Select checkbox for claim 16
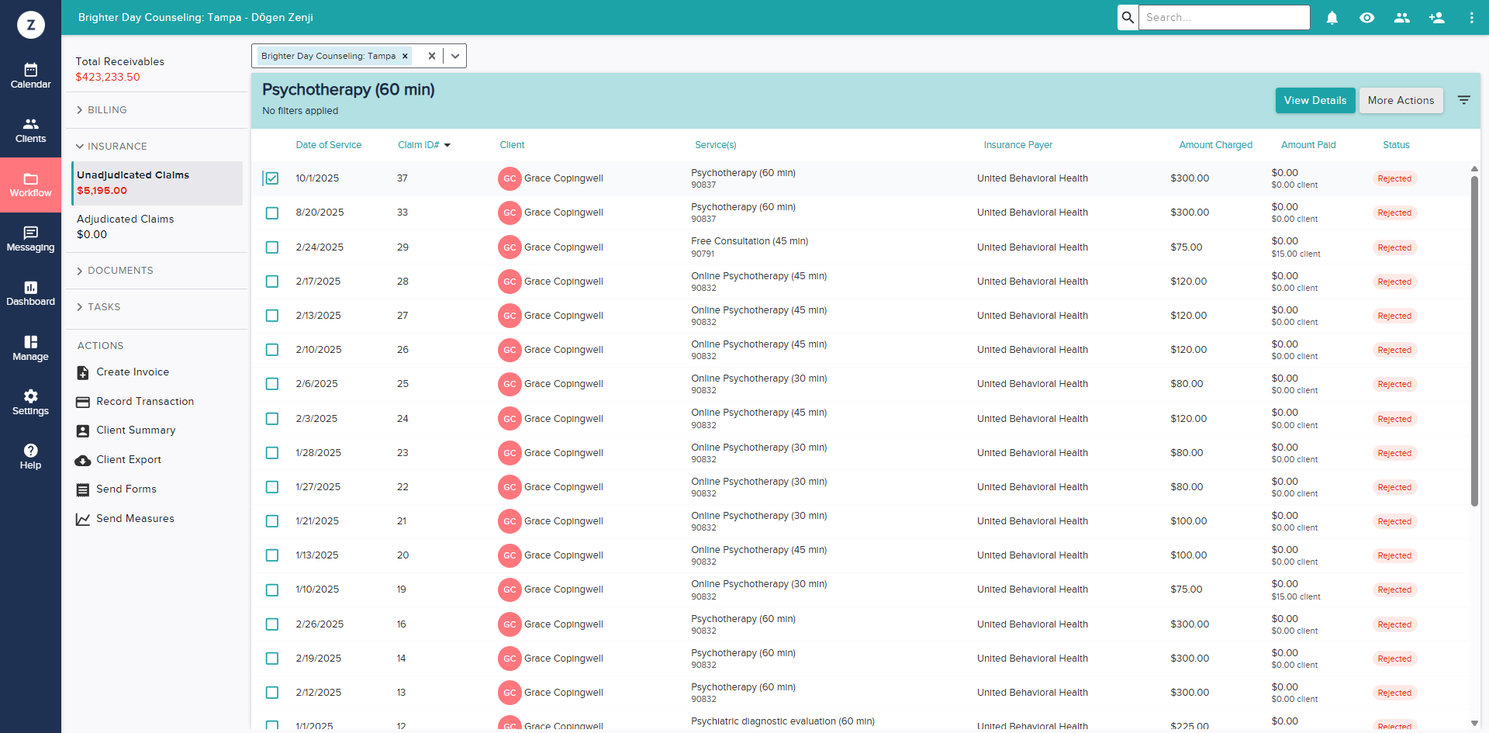This screenshot has width=1489, height=733. tap(271, 624)
